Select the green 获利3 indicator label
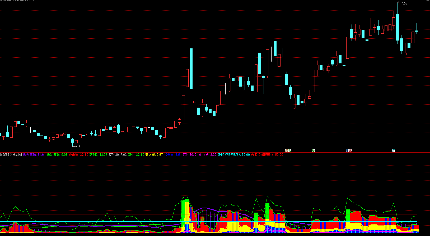Screen dimensions: 430x236 pyautogui.click(x=94, y=155)
